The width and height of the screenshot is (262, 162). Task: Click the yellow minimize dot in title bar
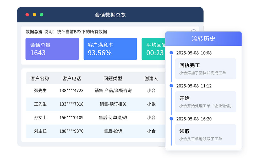(34, 15)
